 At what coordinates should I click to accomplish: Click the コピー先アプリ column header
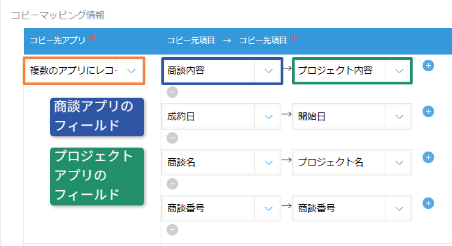(x=57, y=41)
